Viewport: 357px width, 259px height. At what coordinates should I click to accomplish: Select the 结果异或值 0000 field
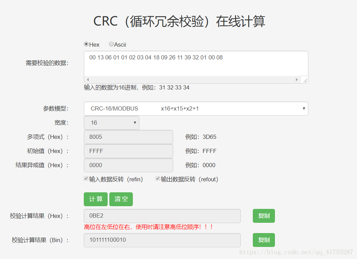(x=128, y=165)
